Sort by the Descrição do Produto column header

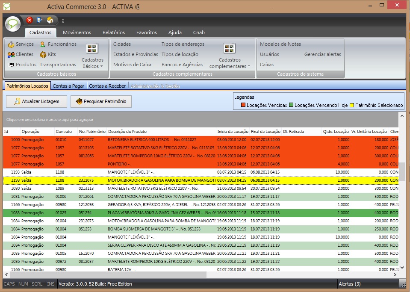click(127, 132)
